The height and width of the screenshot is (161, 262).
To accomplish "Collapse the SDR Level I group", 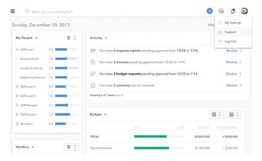I will tap(17, 49).
